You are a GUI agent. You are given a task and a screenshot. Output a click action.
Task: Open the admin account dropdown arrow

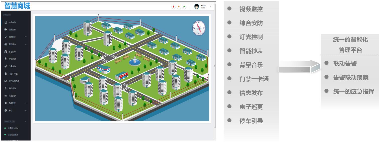[211, 6]
